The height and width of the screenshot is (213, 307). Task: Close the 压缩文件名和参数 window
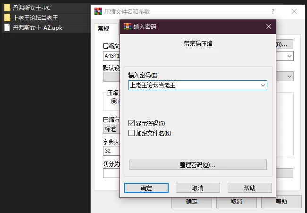tap(294, 11)
